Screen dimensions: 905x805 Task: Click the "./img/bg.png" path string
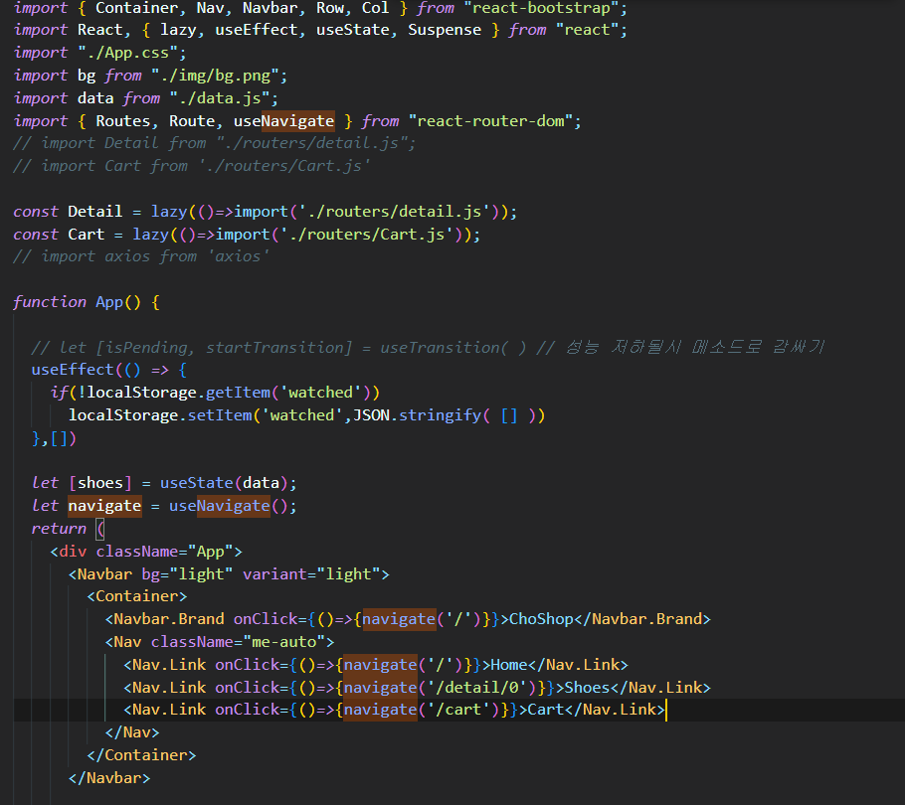(215, 76)
